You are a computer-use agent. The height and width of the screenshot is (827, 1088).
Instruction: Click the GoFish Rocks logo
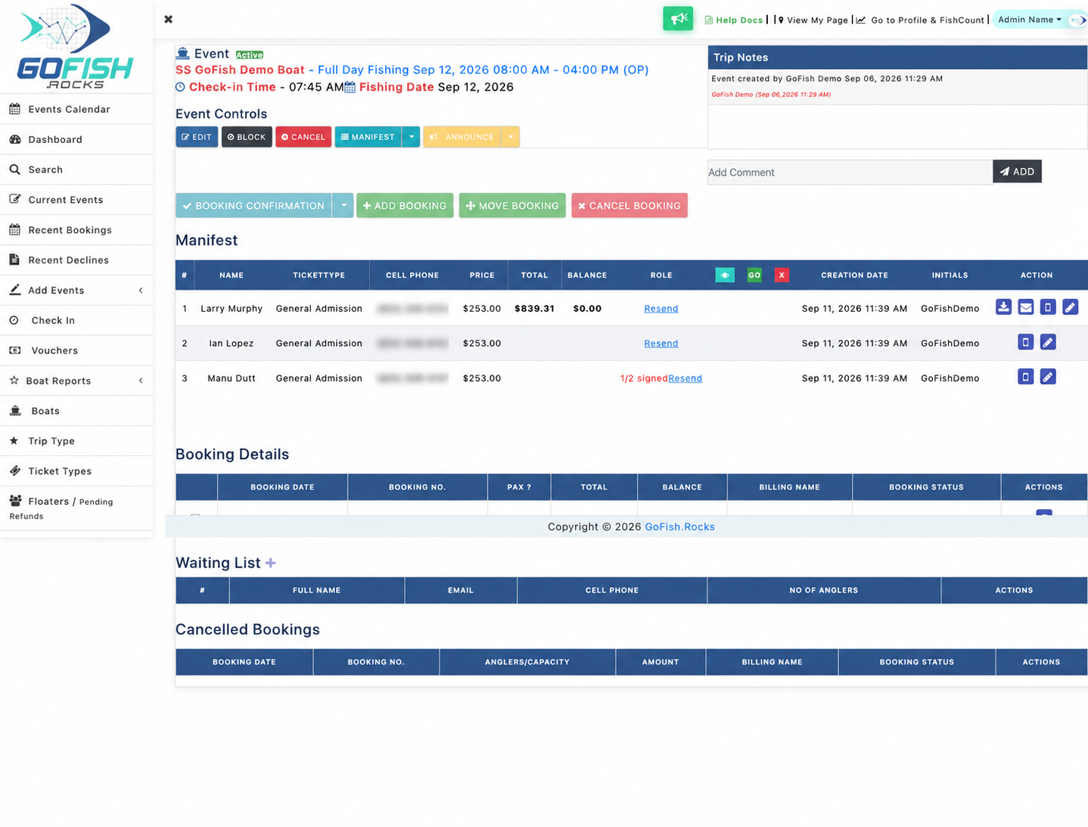click(76, 47)
